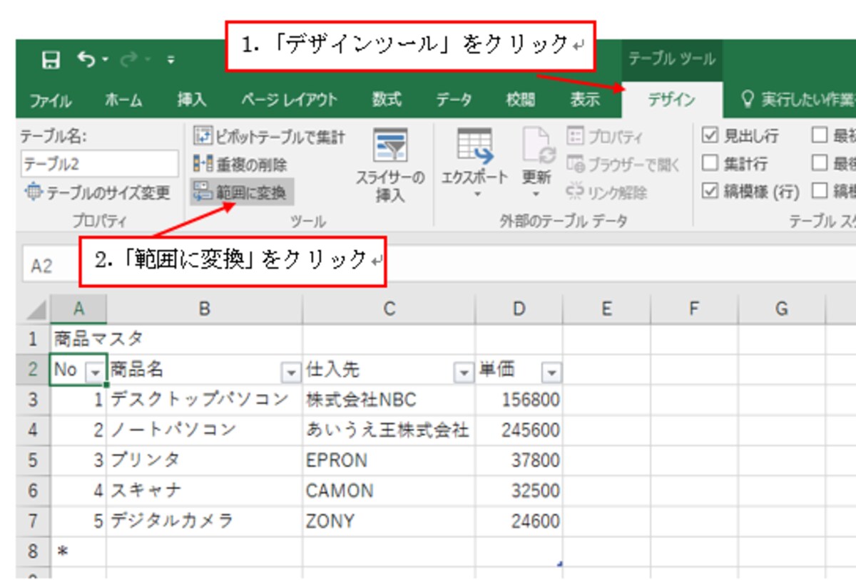Select column E header

pyautogui.click(x=606, y=309)
